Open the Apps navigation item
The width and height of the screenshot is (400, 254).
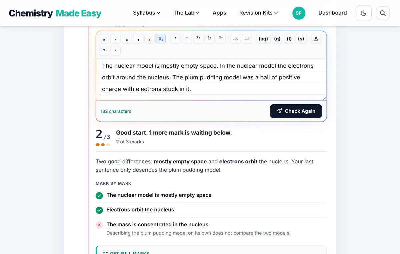pyautogui.click(x=219, y=13)
